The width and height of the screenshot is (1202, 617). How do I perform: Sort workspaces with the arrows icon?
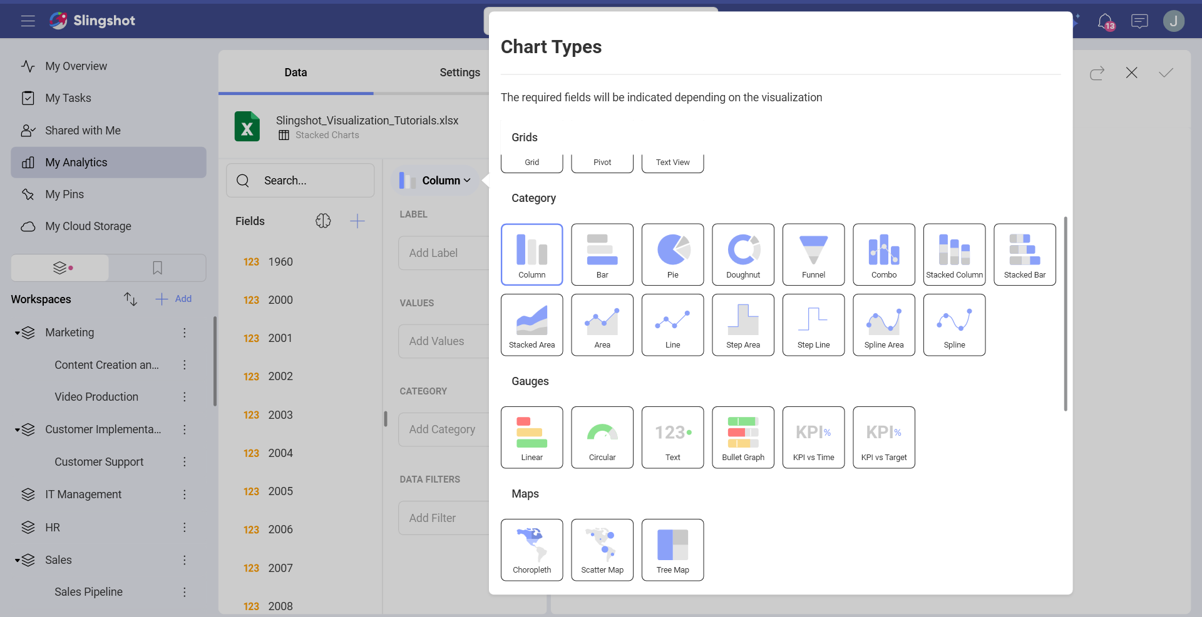(x=130, y=299)
